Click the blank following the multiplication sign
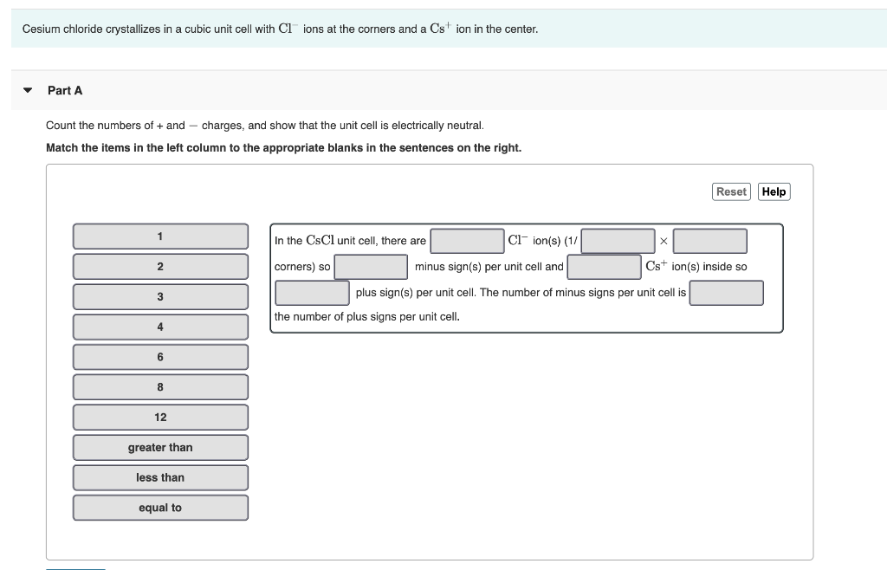Image resolution: width=887 pixels, height=570 pixels. tap(710, 240)
